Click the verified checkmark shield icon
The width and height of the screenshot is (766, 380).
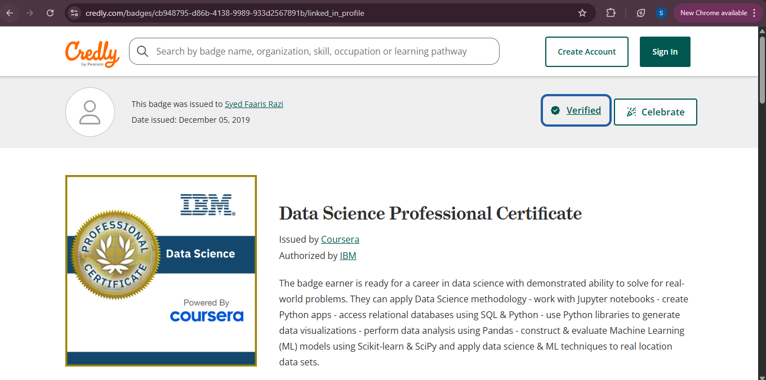coord(555,110)
